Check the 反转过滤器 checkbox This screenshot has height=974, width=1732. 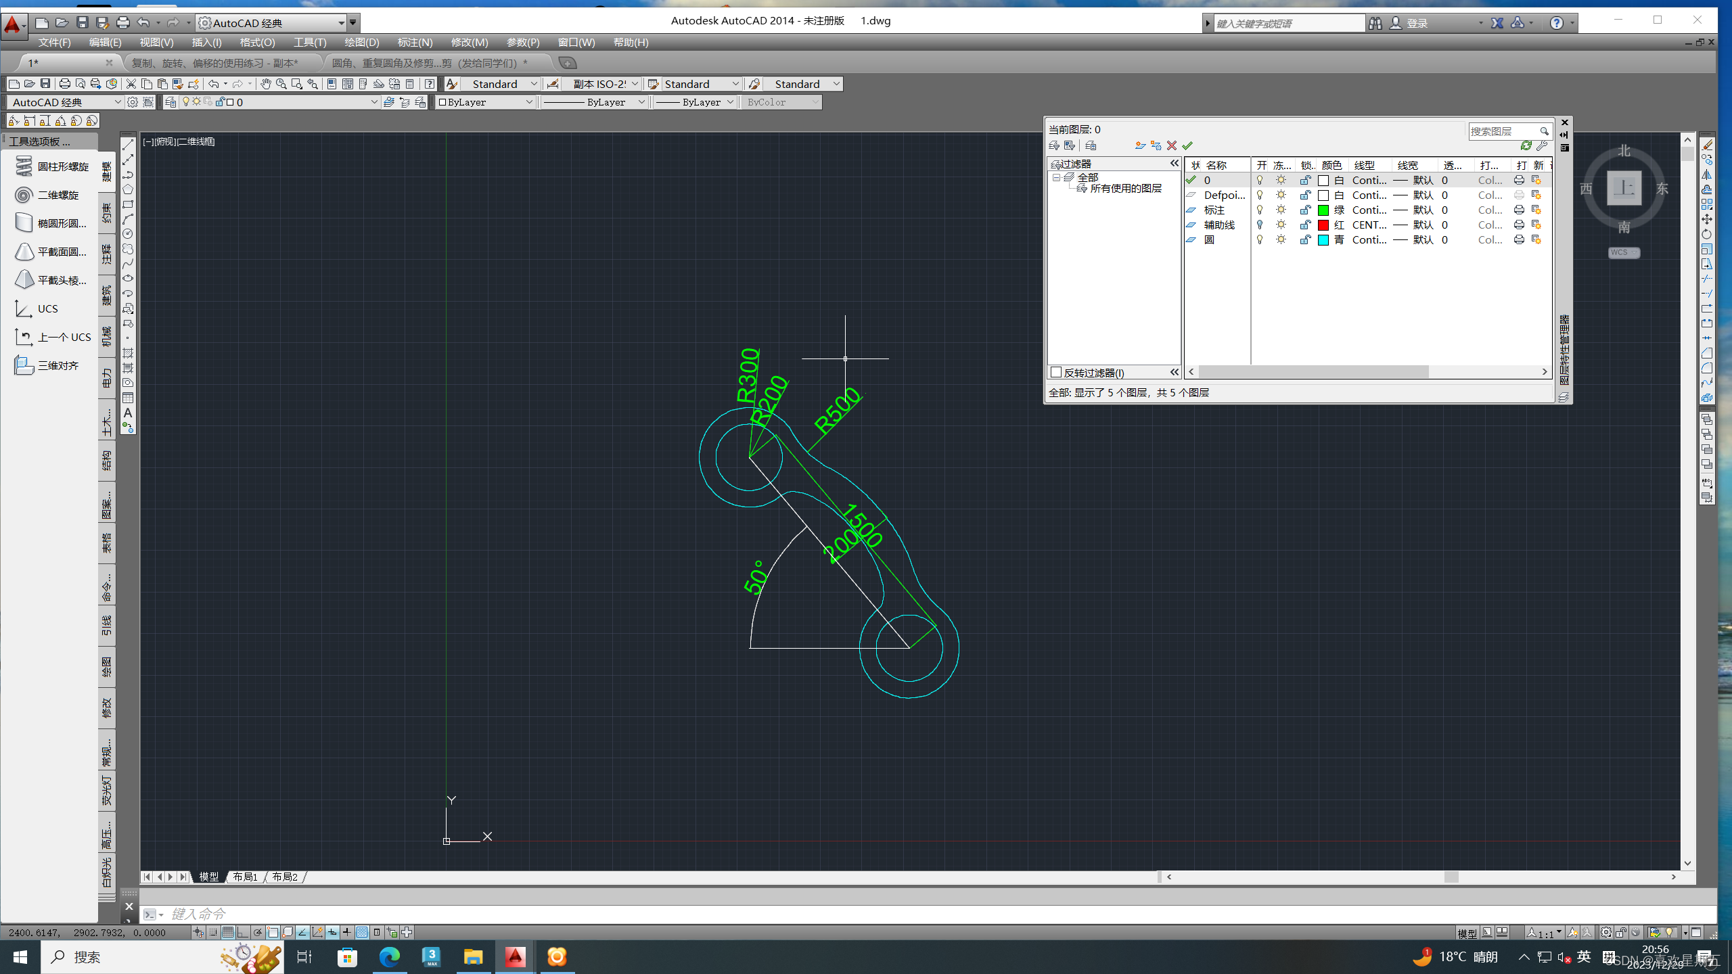(x=1055, y=373)
